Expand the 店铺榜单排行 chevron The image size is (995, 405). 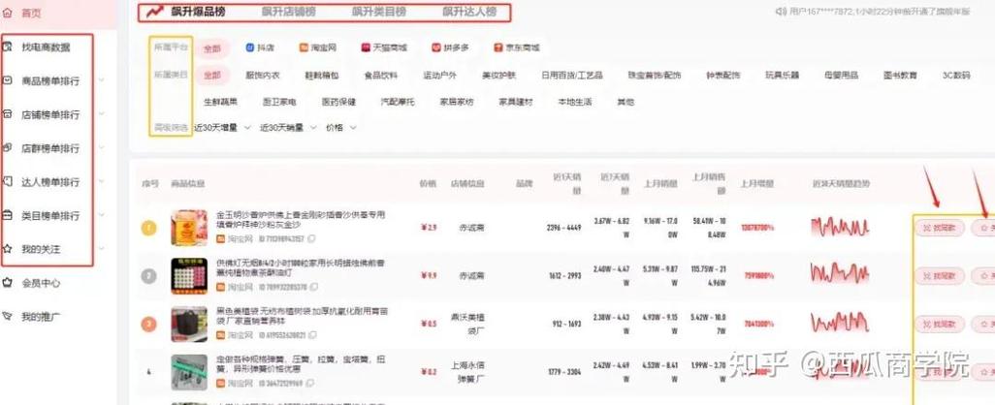[102, 114]
